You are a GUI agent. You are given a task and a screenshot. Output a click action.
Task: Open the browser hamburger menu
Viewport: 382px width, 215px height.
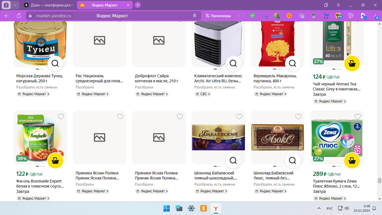338,5
